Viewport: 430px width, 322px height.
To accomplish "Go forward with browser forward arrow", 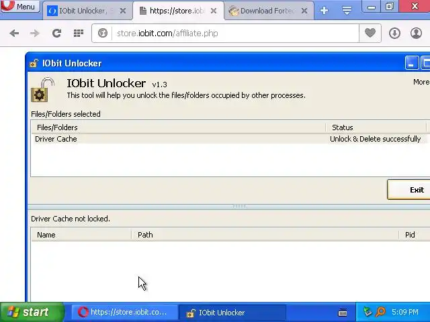I will point(34,34).
